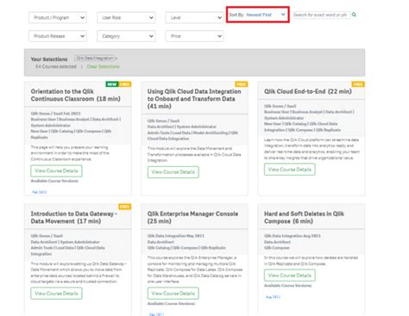Click the Clear Selections link
The image size is (409, 316).
(103, 66)
